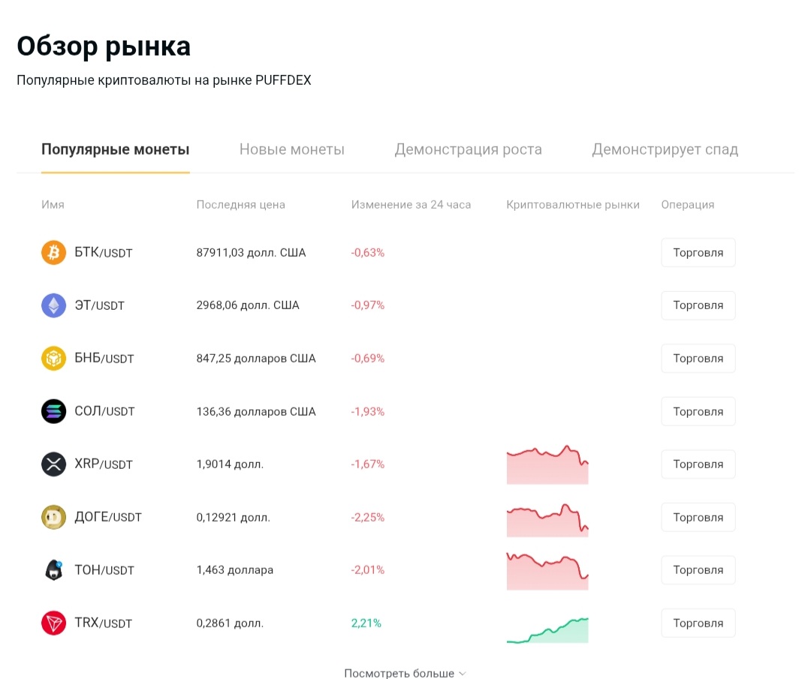Click the TRX green price chart
Screen dimensions: 811x679
547,630
